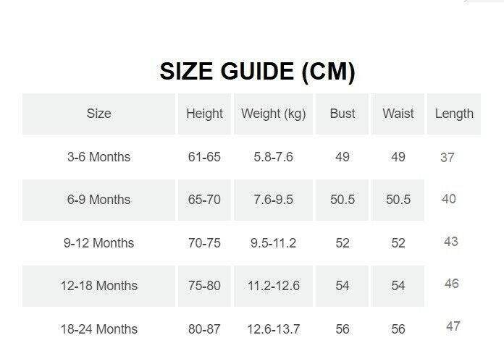Screen dimensions: 504x356
Task: Click the weight value 7.6-9.5
Action: [x=273, y=200]
